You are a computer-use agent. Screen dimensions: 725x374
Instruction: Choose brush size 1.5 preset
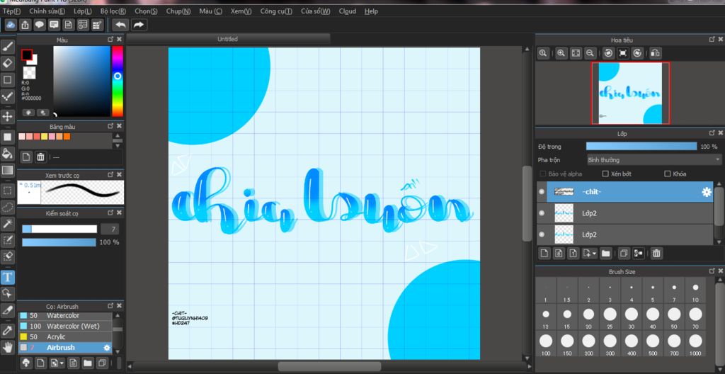click(567, 290)
